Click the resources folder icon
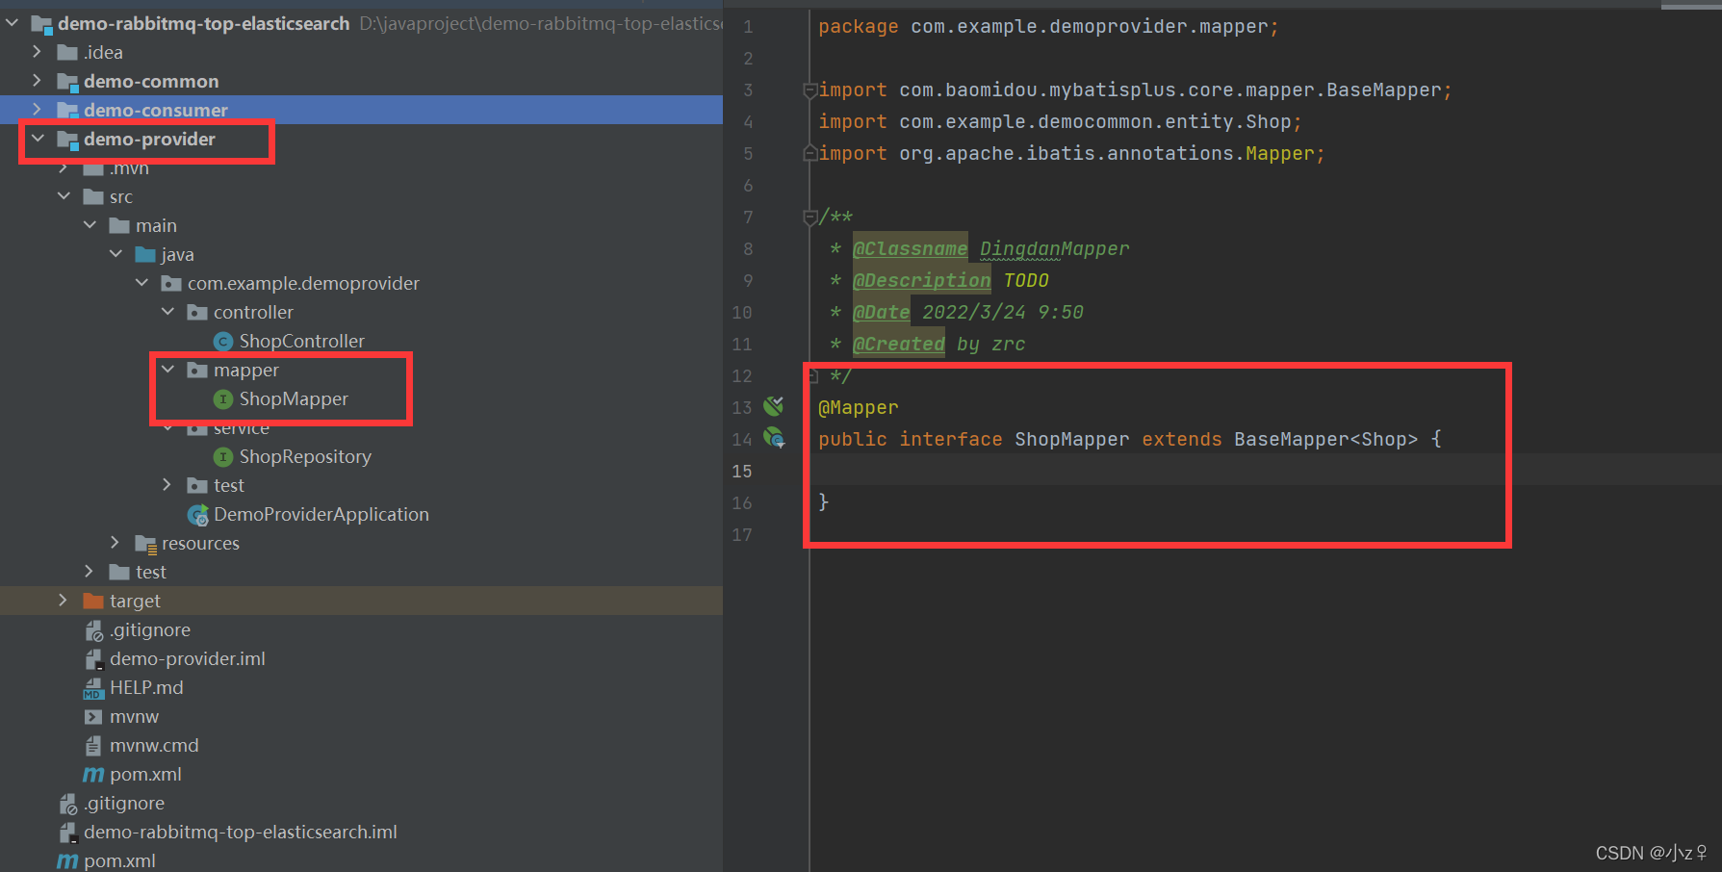1722x872 pixels. coord(145,544)
